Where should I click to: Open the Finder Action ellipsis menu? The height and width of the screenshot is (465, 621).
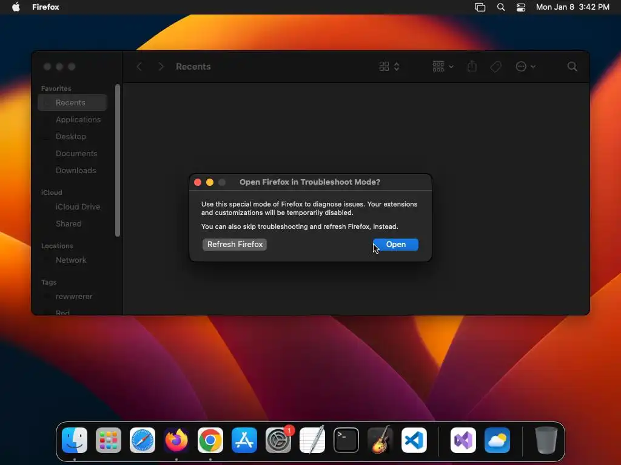[x=526, y=67]
